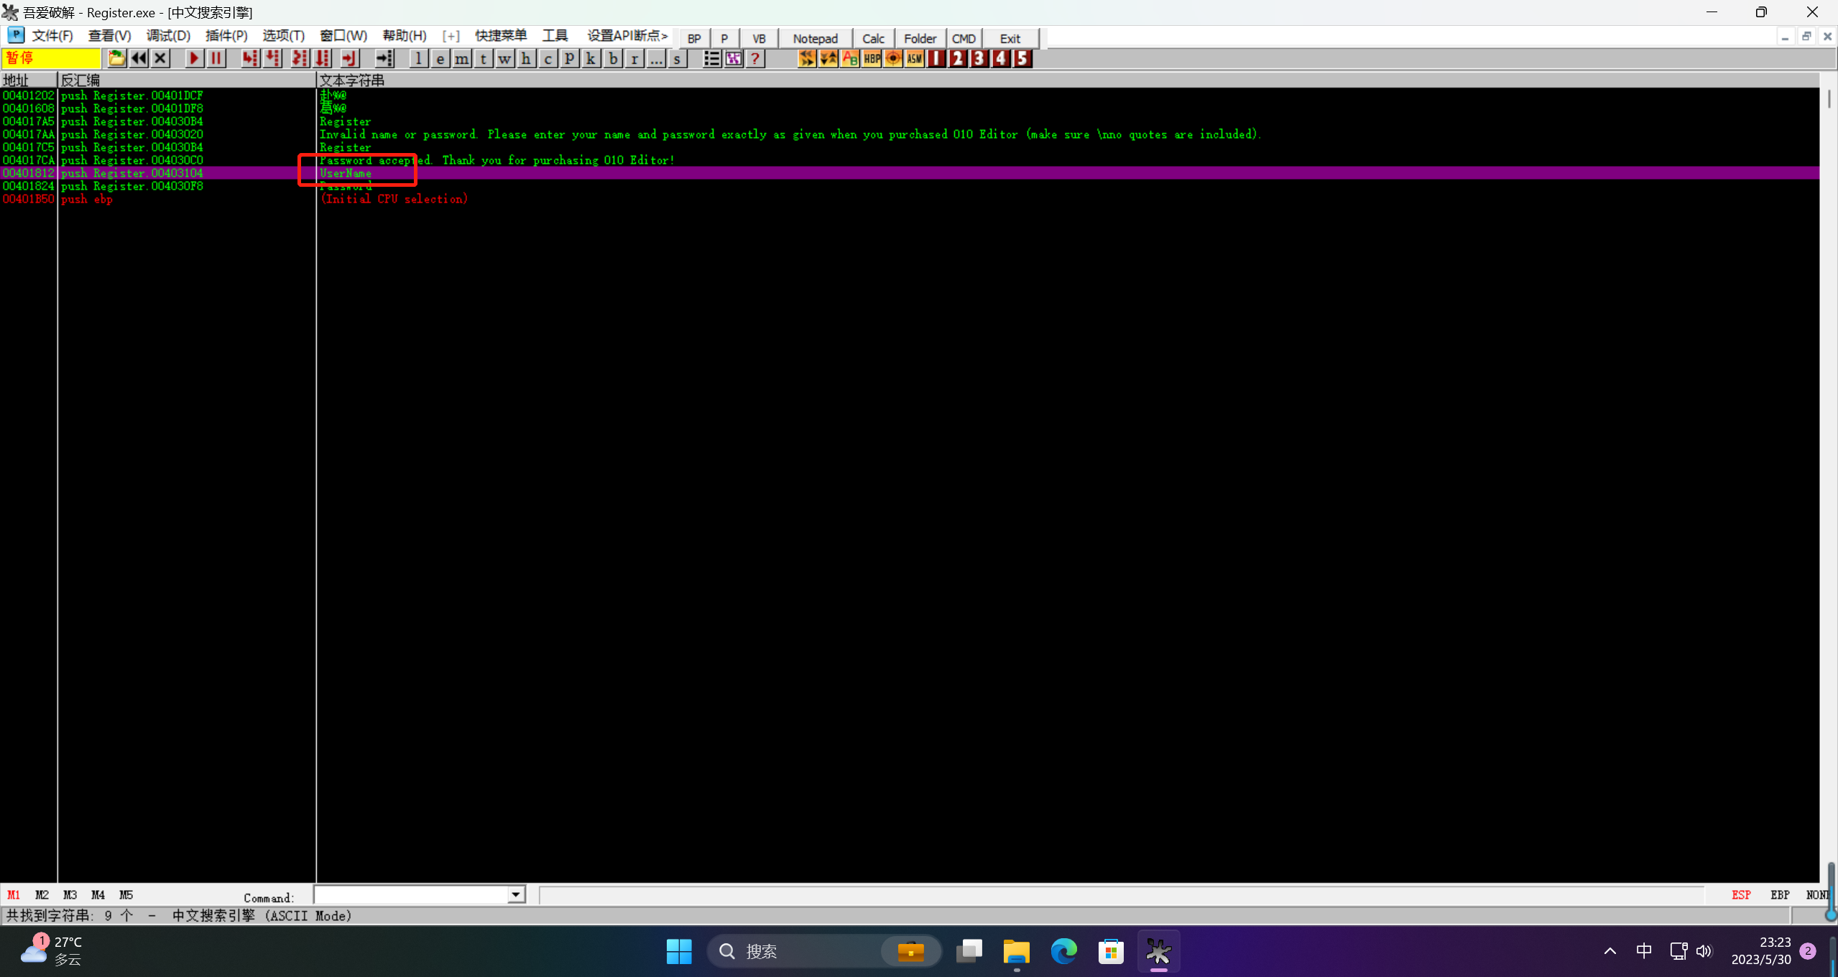Select ESP stack mode
The image size is (1838, 977).
coord(1741,895)
